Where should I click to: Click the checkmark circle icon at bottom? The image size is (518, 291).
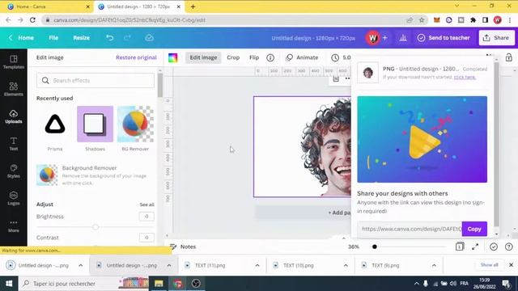point(494,247)
